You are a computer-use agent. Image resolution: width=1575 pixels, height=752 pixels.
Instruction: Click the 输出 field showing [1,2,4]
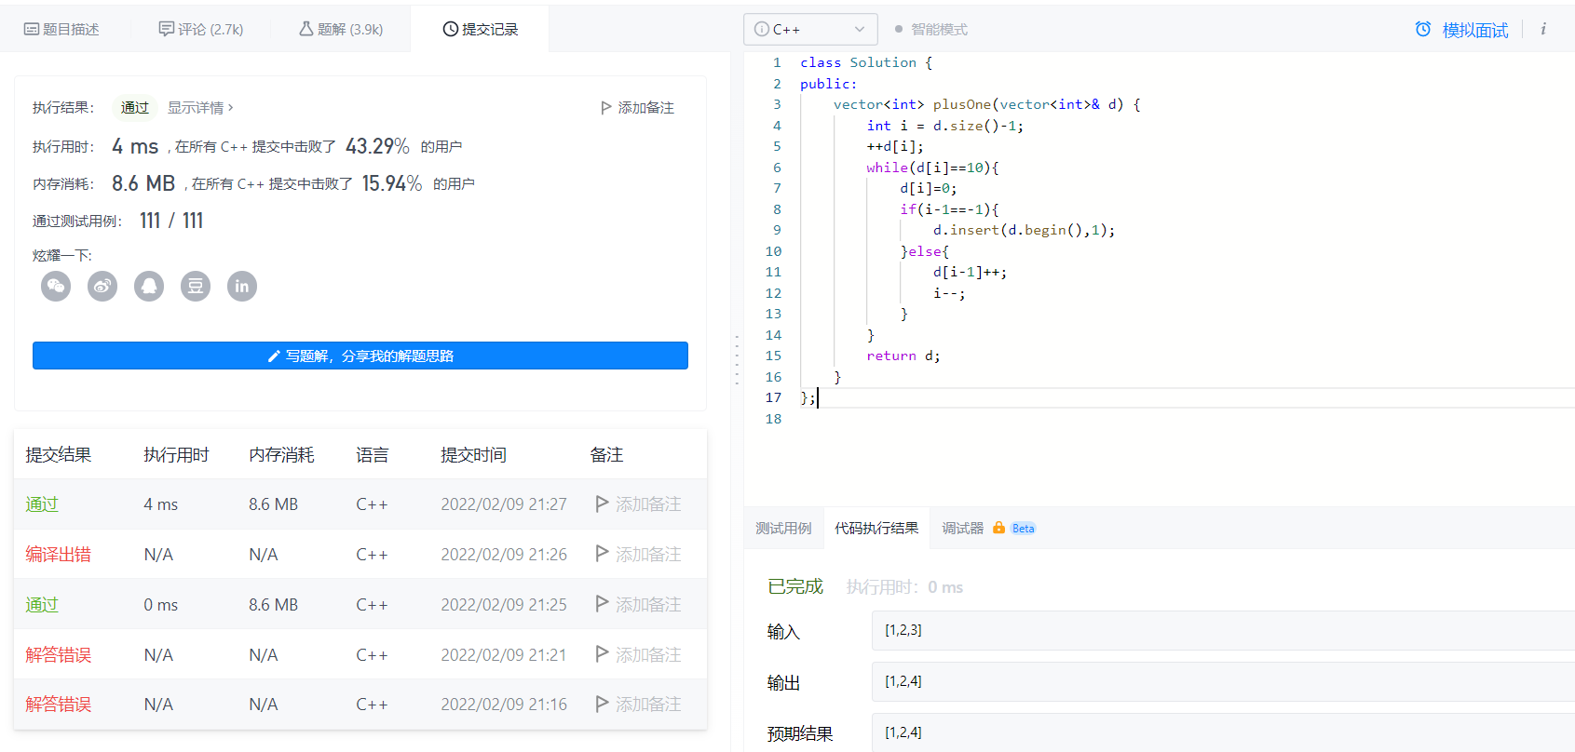1223,681
